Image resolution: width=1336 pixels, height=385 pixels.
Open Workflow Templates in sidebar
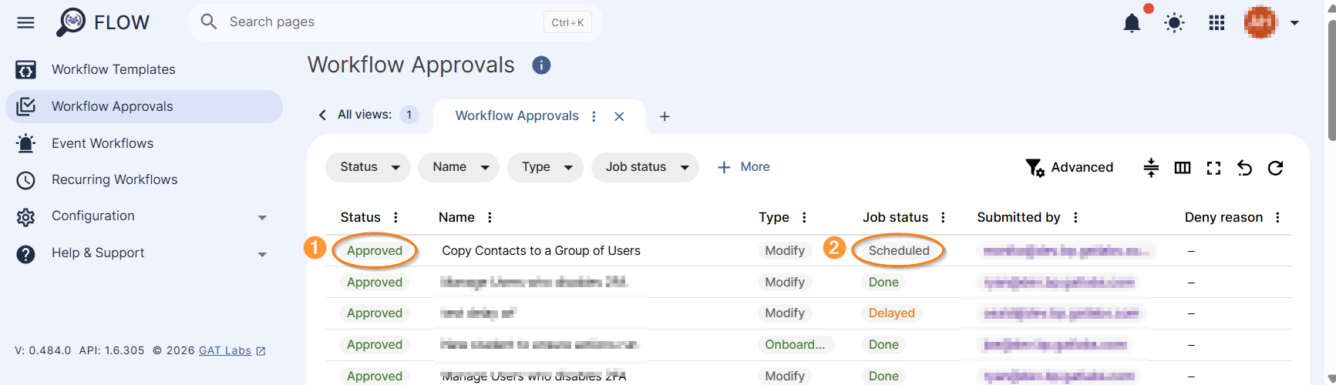point(144,69)
